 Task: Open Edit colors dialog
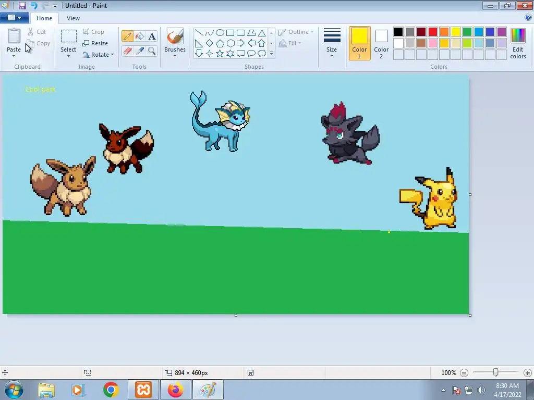518,43
